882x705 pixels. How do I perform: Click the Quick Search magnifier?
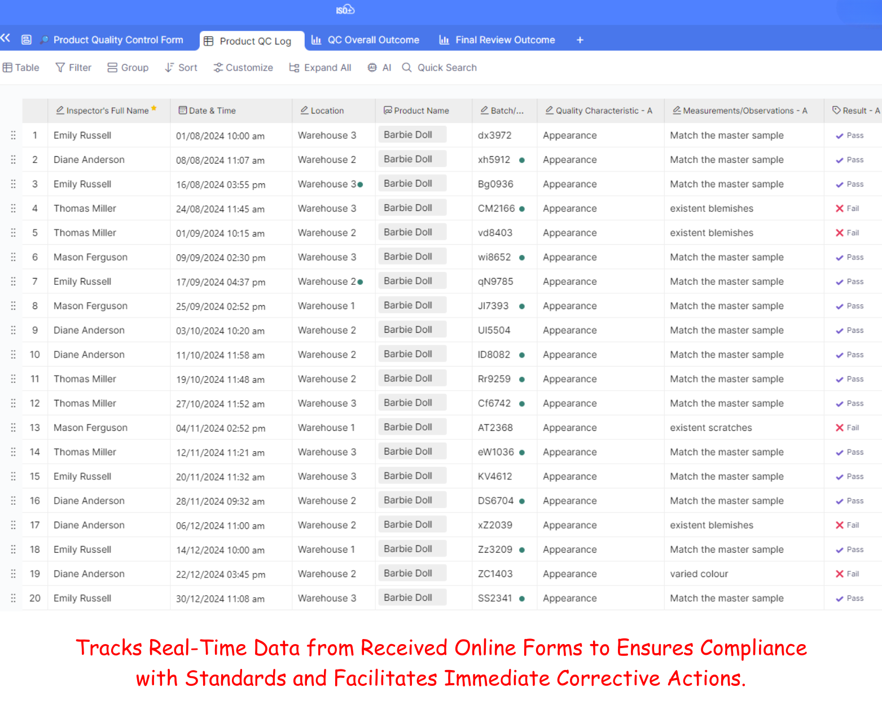(x=406, y=68)
